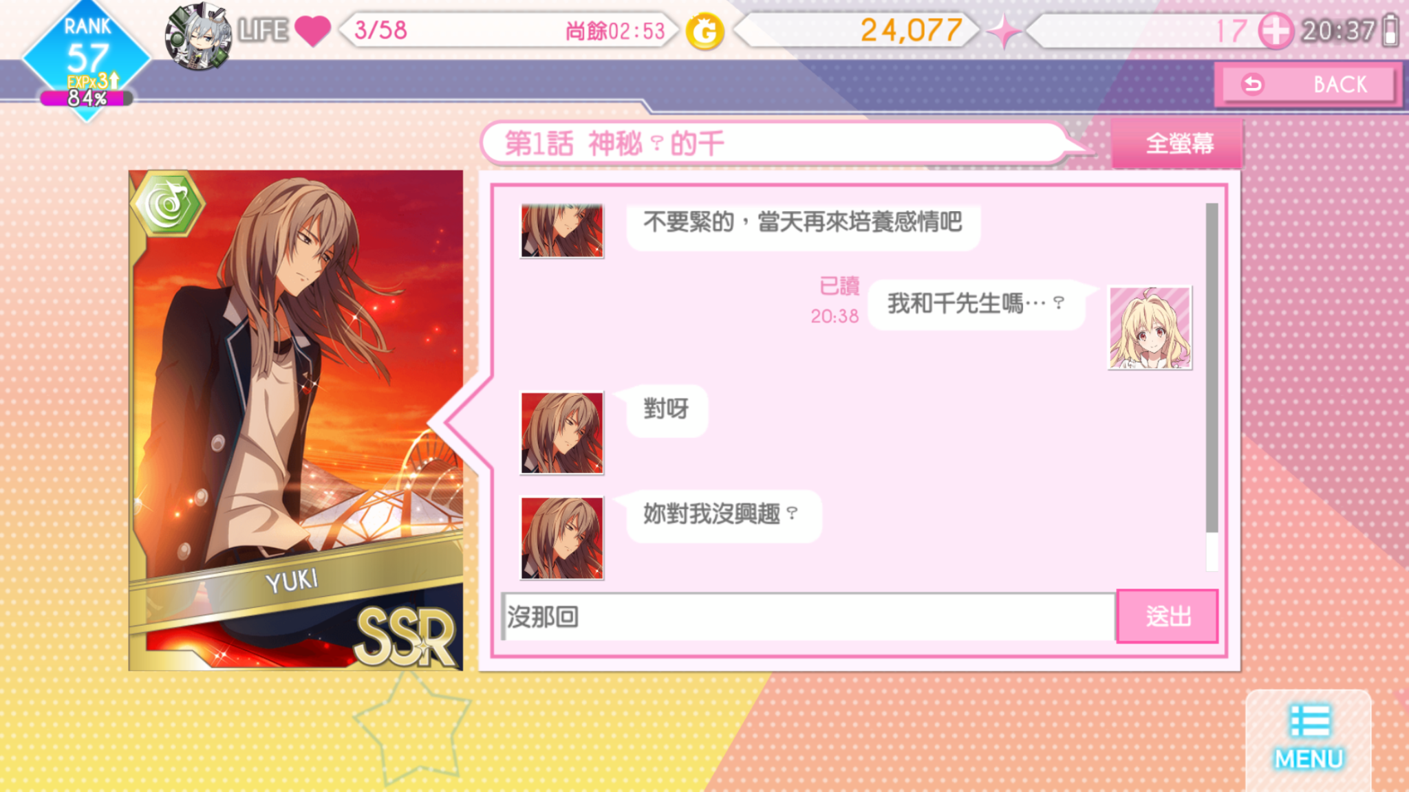
Task: Click the chibi player avatar icon
Action: (199, 36)
